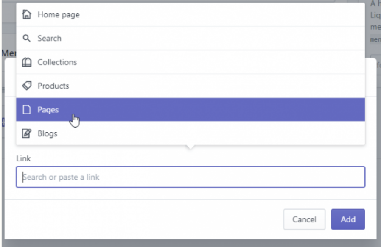The height and width of the screenshot is (247, 381).
Task: Click the Pages document icon
Action: (x=27, y=110)
